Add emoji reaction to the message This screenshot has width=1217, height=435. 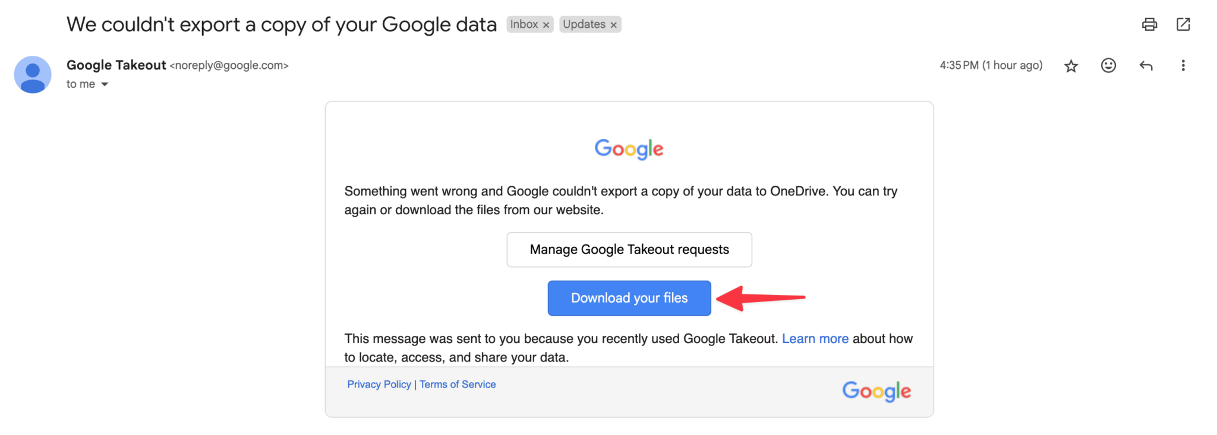[x=1108, y=65]
